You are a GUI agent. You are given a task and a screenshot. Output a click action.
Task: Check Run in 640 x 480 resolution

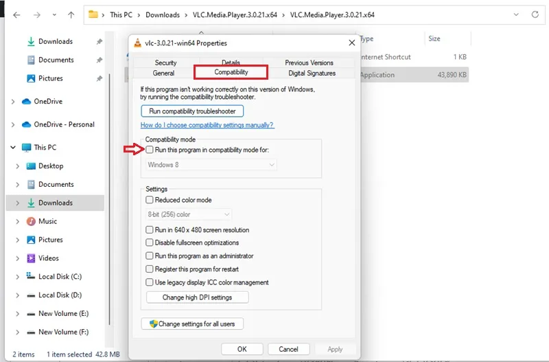click(150, 230)
